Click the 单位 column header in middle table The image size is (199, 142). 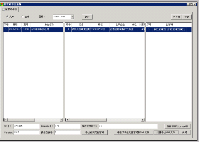134,25
